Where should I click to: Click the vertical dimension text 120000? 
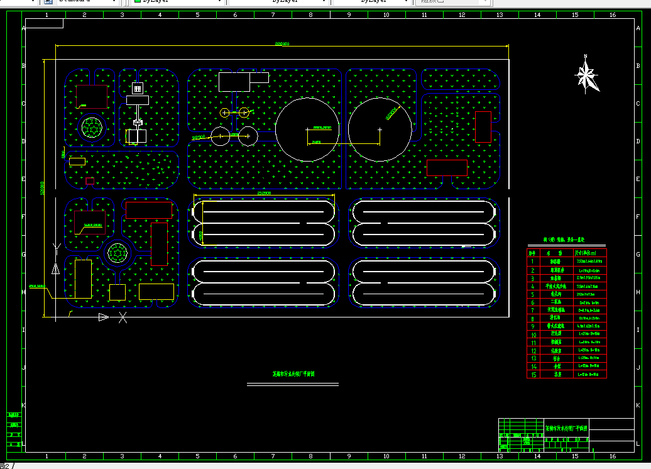(x=42, y=188)
